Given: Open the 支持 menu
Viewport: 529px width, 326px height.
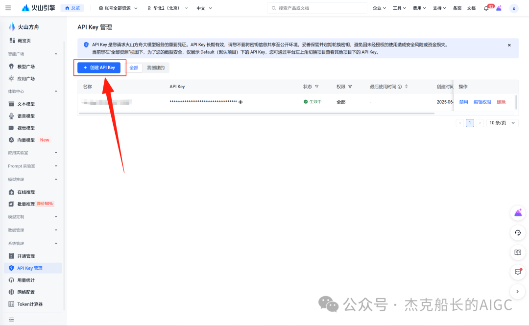Looking at the screenshot, I should point(439,8).
